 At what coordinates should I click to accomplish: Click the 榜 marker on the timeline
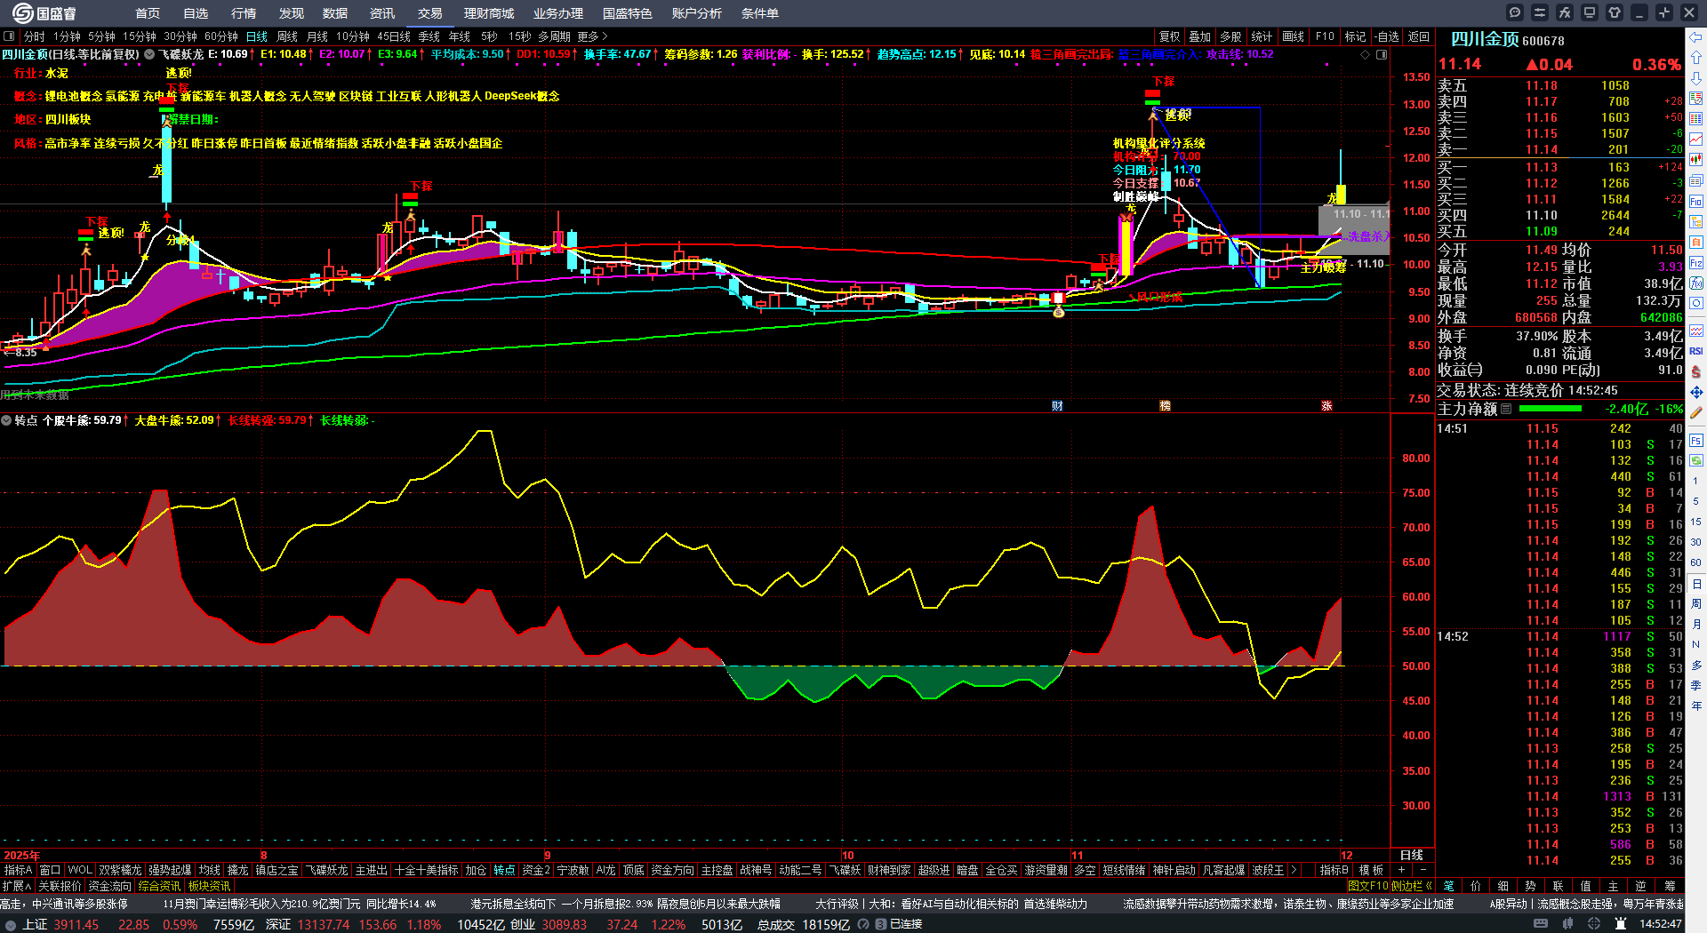(x=1165, y=406)
